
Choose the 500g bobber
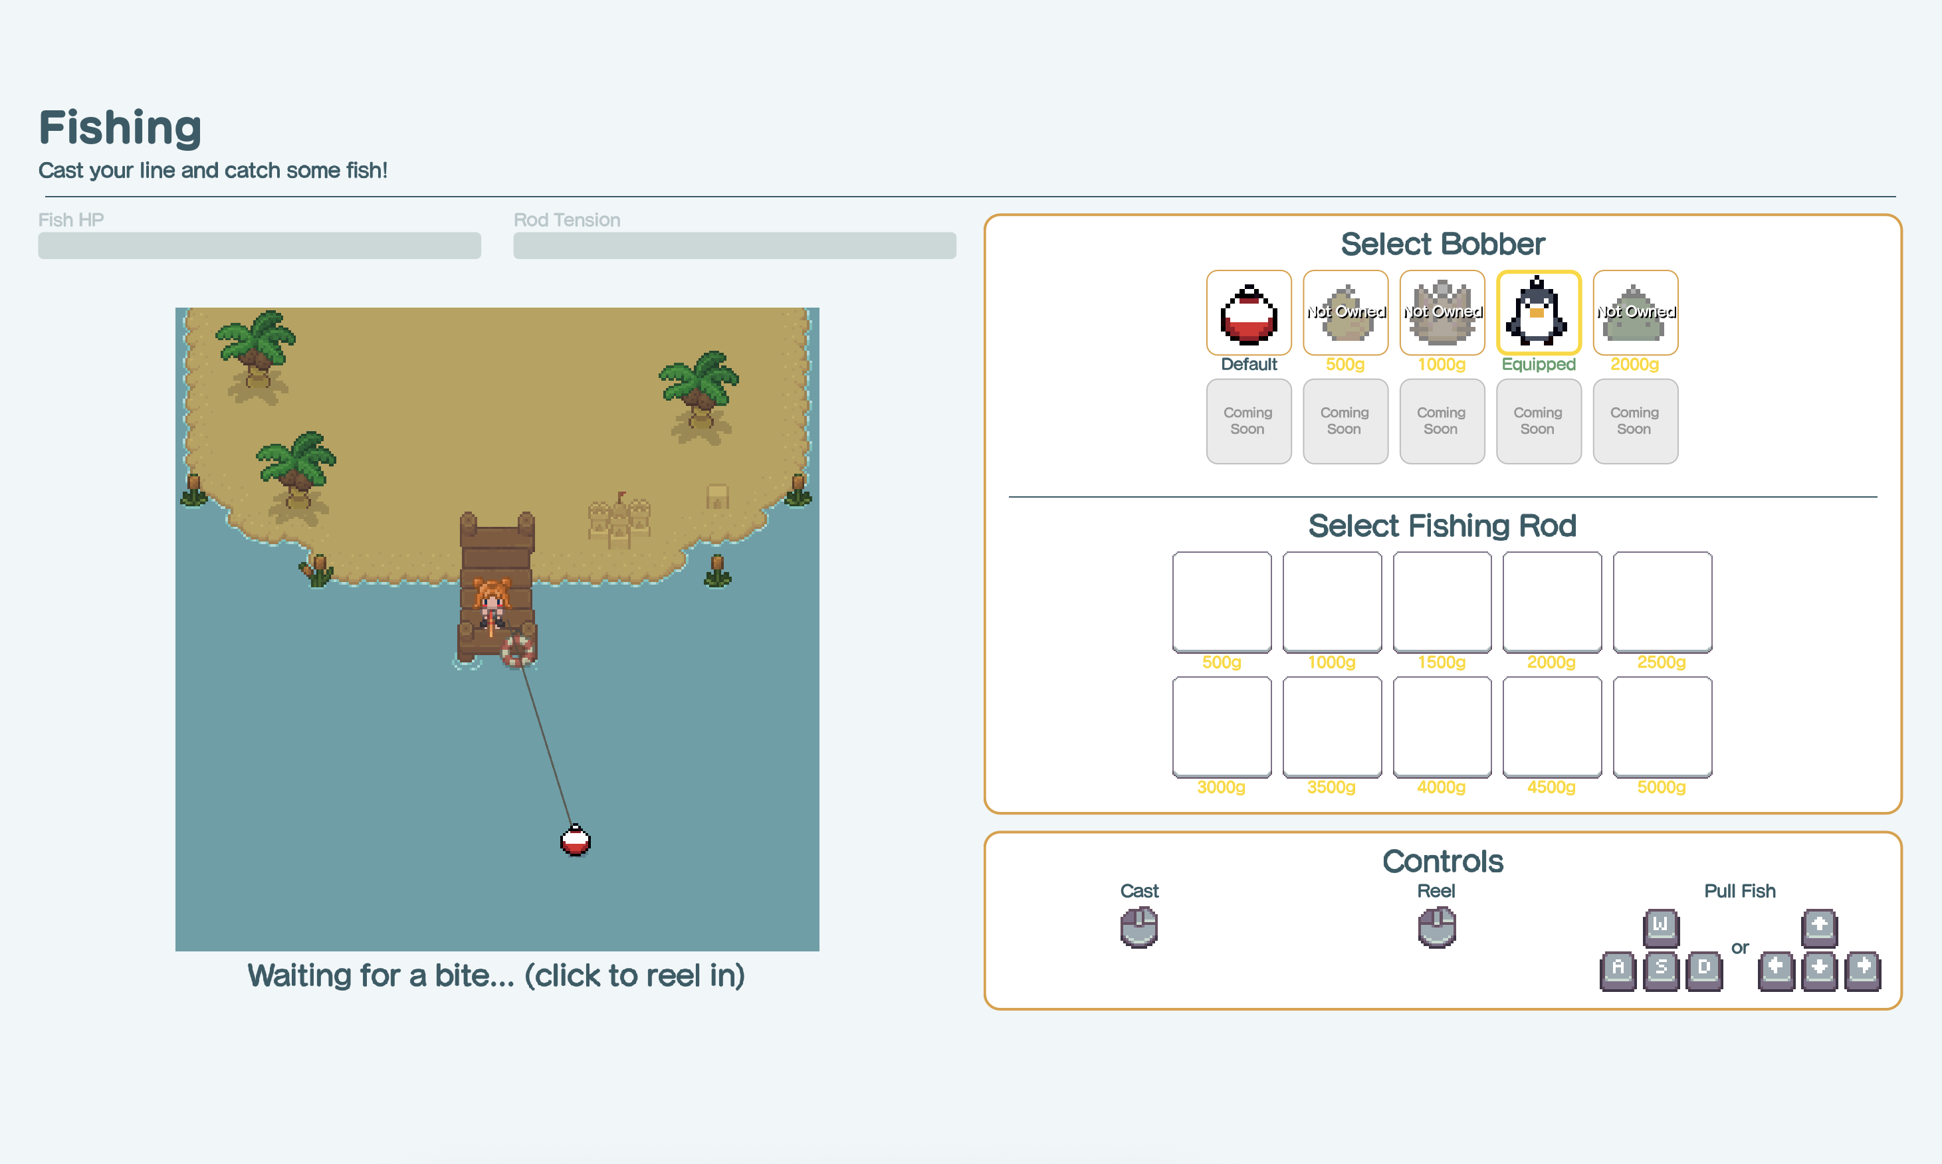coord(1345,313)
